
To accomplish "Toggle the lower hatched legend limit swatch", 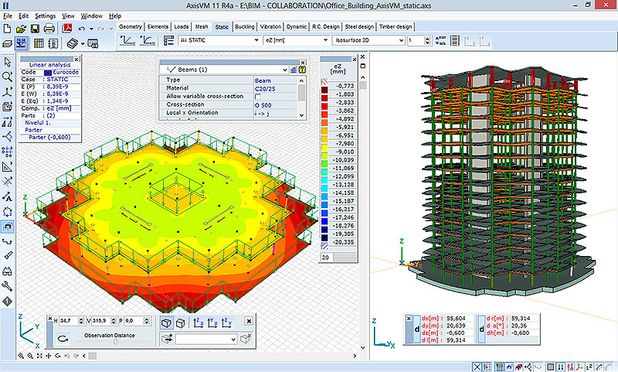I will click(324, 246).
